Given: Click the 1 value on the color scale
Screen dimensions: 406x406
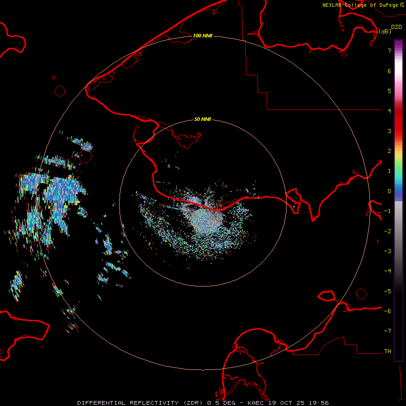Looking at the screenshot, I should pyautogui.click(x=389, y=171).
